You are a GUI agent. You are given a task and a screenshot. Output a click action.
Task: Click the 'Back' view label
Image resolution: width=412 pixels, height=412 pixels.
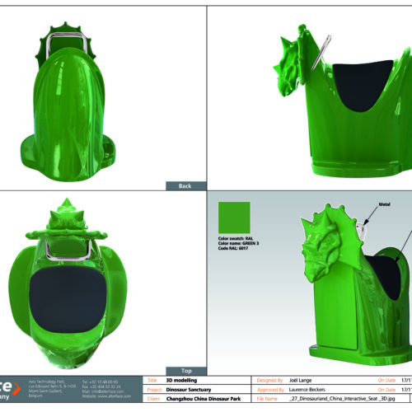tap(185, 186)
